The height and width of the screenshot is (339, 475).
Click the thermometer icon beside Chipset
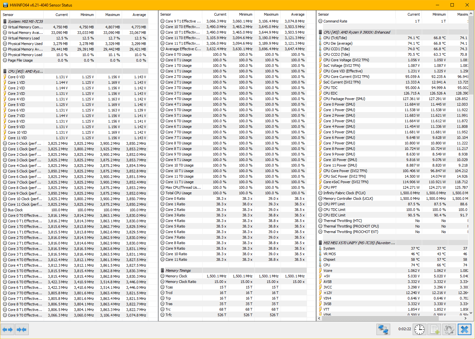(320, 259)
